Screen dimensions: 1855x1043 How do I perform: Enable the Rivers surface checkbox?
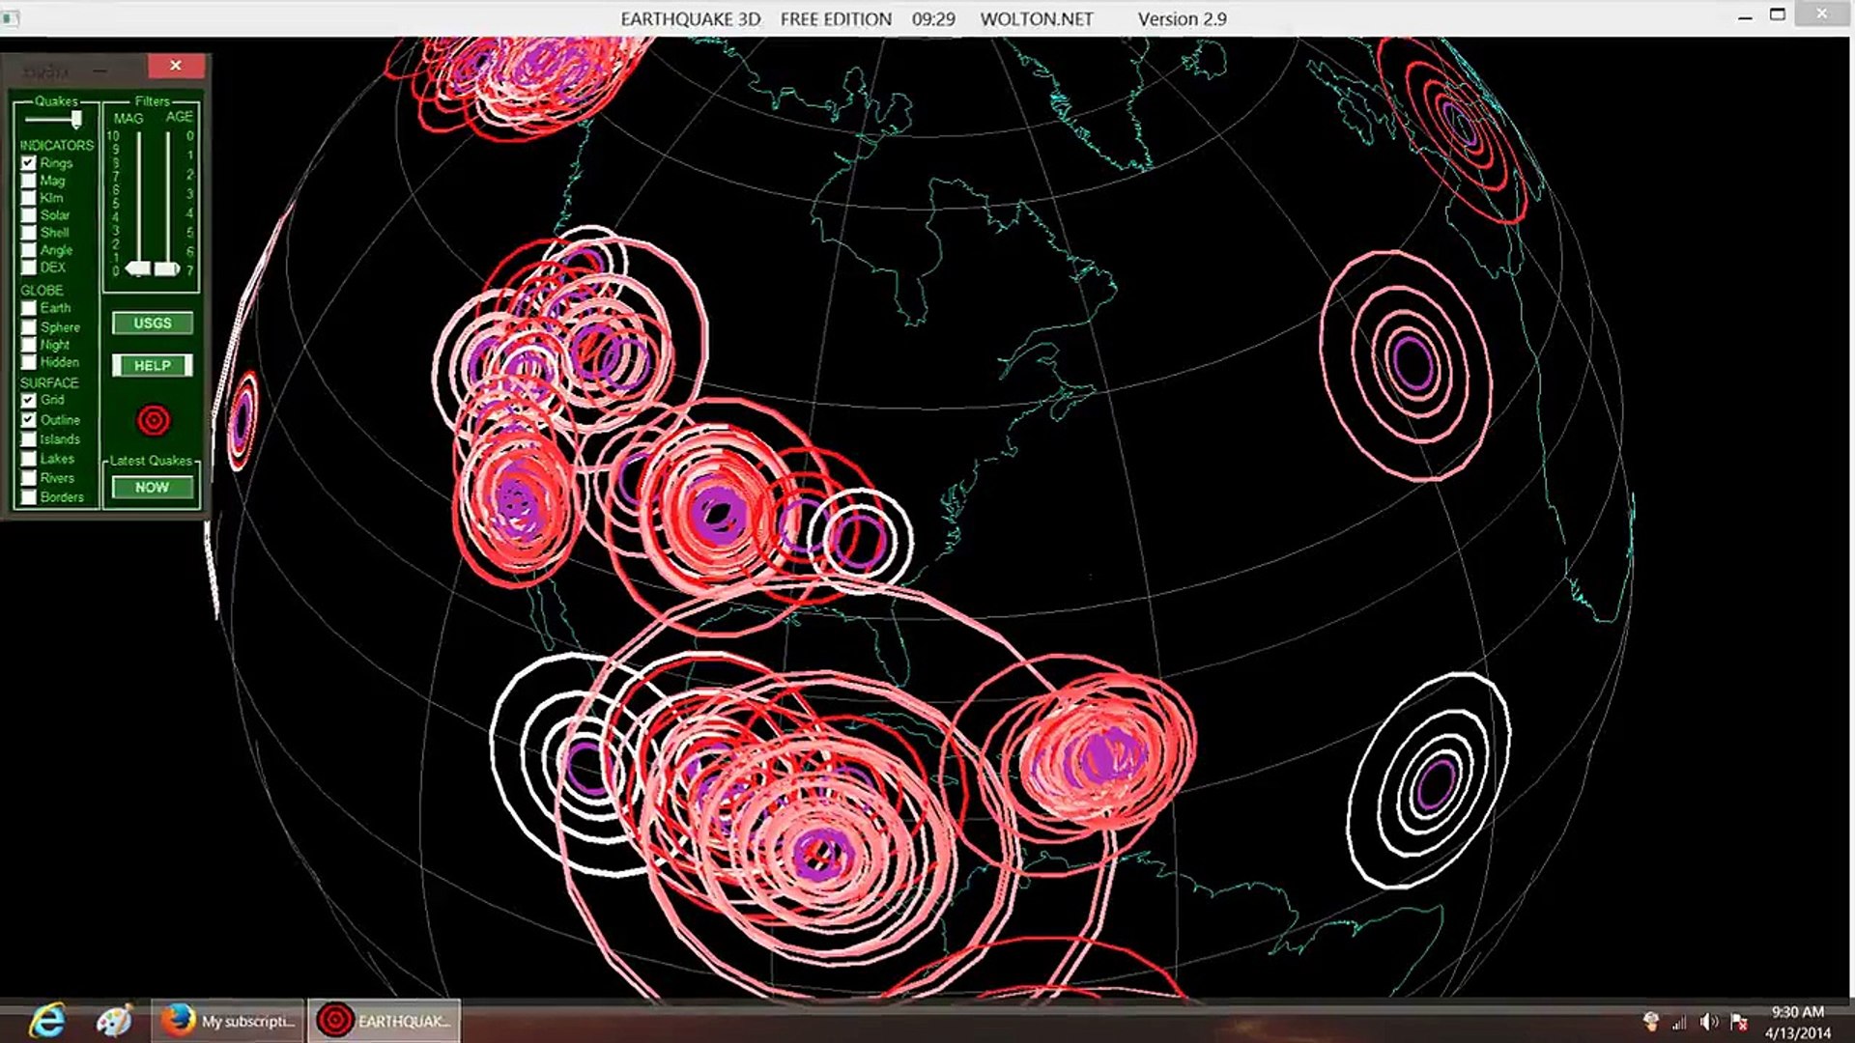tap(29, 478)
